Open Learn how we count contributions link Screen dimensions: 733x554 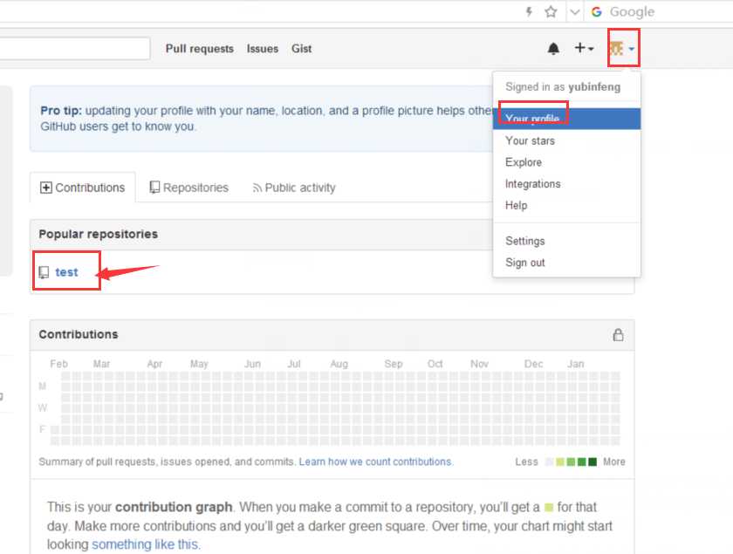point(376,462)
